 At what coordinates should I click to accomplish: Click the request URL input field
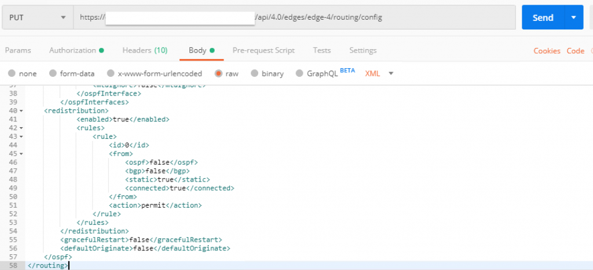click(294, 17)
